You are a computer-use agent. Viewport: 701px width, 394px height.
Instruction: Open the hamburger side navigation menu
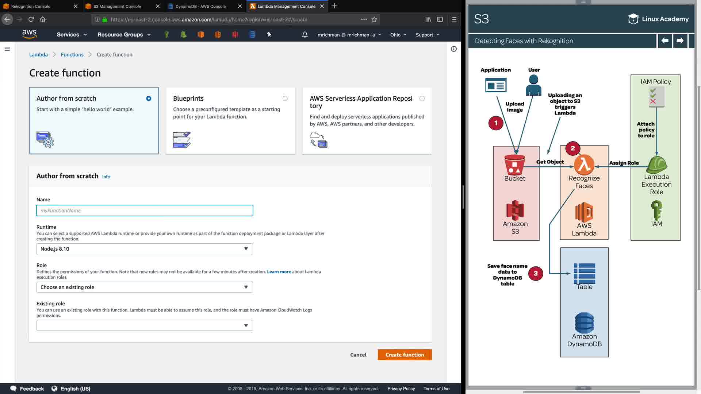(x=7, y=49)
